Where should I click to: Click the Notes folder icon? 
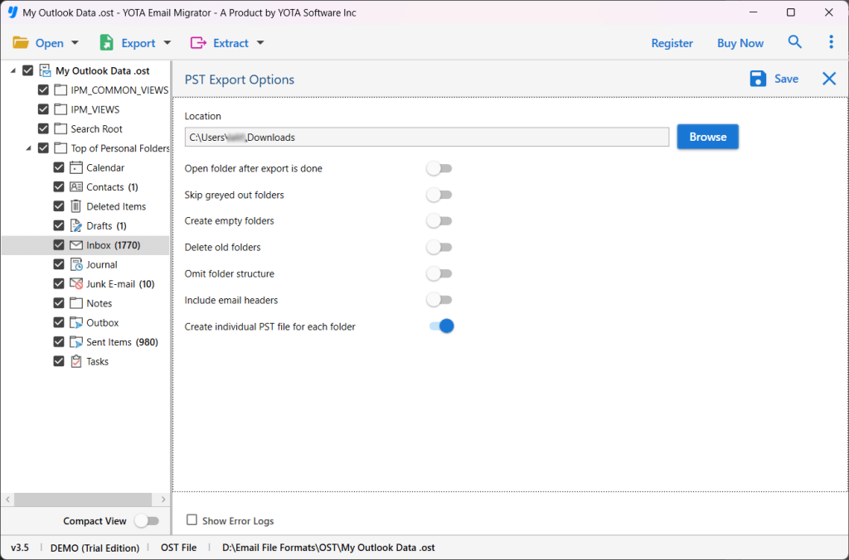click(x=76, y=303)
